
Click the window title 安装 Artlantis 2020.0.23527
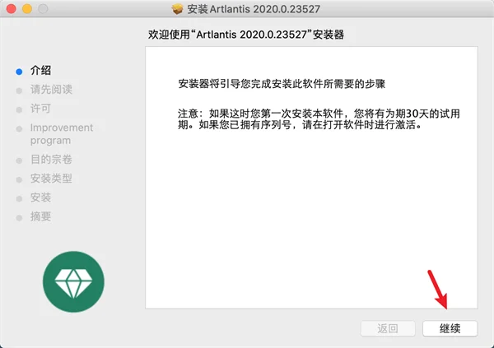(x=254, y=9)
